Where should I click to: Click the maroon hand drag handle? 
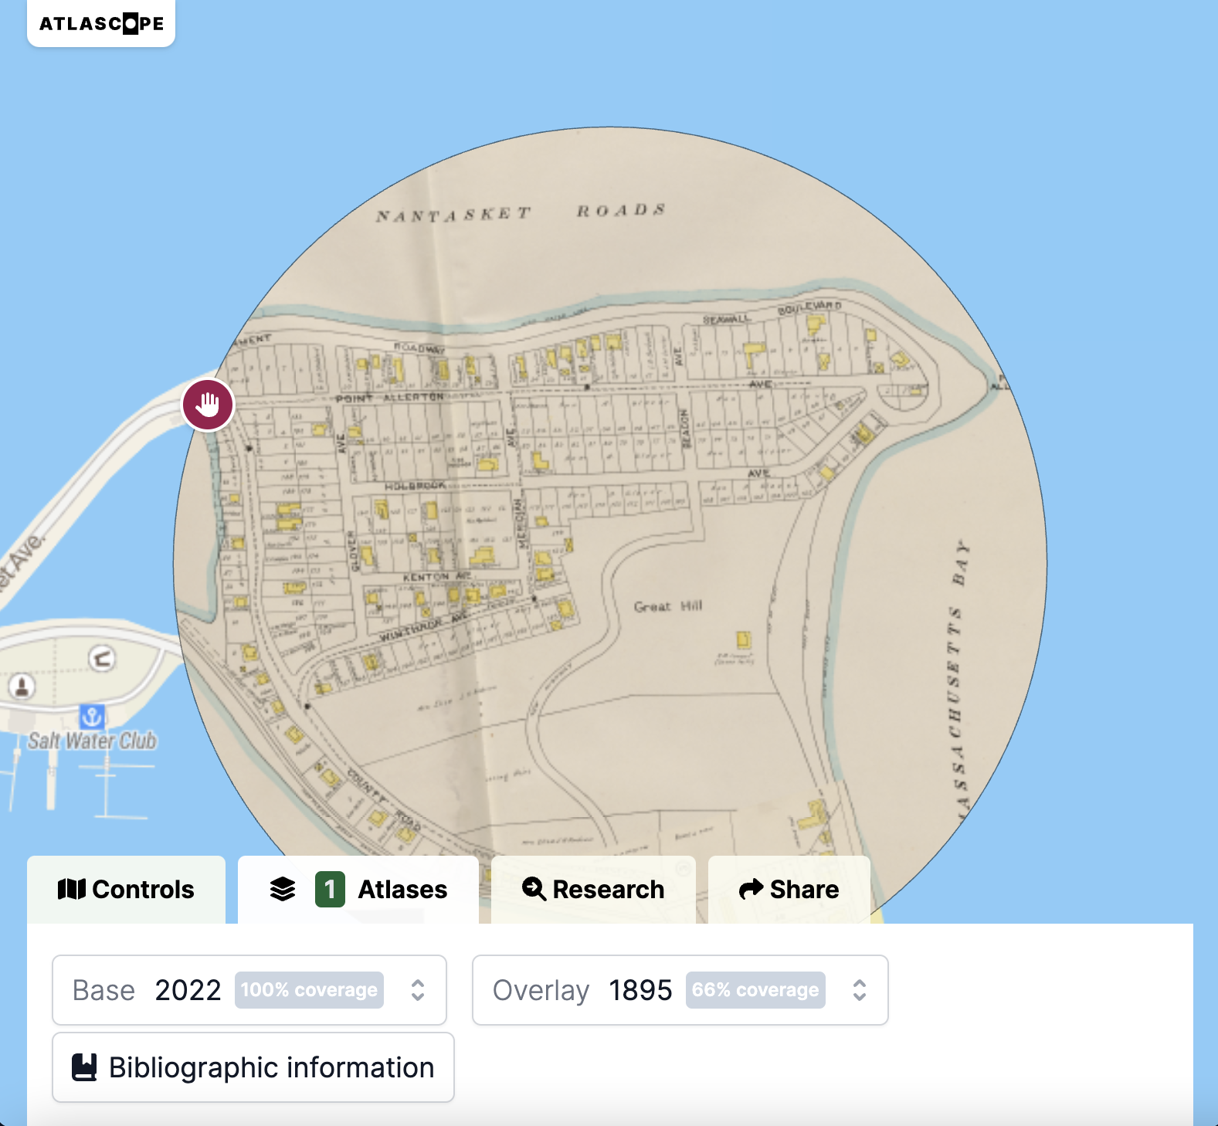click(x=208, y=404)
